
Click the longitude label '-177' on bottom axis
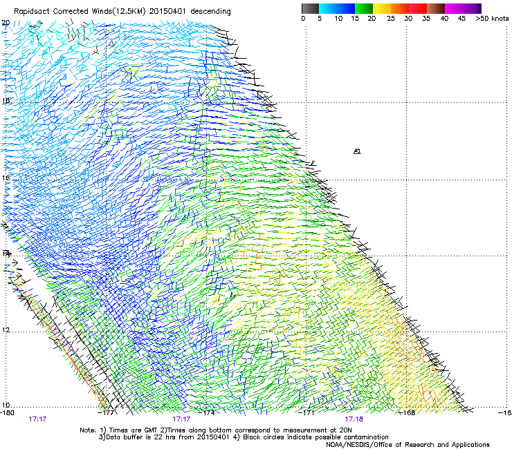click(x=107, y=413)
